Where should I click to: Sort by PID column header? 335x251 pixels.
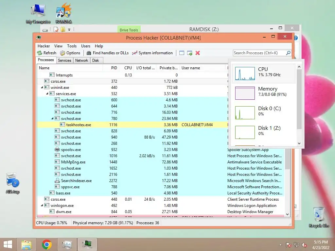[111, 68]
